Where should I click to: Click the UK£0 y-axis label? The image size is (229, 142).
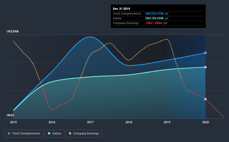10,115
